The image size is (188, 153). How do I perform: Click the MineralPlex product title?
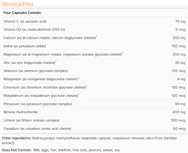tap(18, 4)
